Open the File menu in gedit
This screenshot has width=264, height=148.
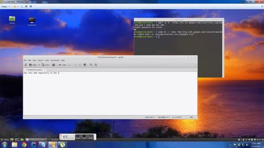[x=25, y=60]
